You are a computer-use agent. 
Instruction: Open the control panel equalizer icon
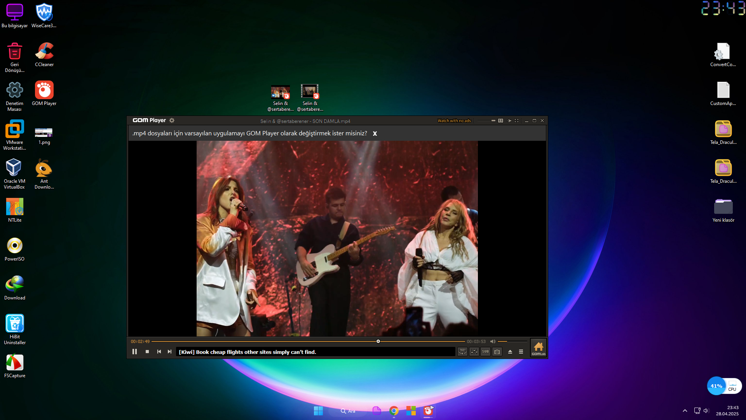coord(474,352)
